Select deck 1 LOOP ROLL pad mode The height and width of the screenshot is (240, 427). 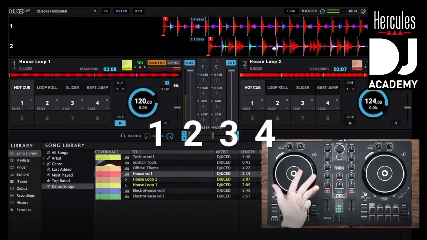tap(47, 87)
